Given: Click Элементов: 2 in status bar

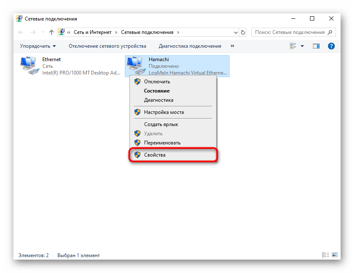Looking at the screenshot, I should click(x=34, y=255).
